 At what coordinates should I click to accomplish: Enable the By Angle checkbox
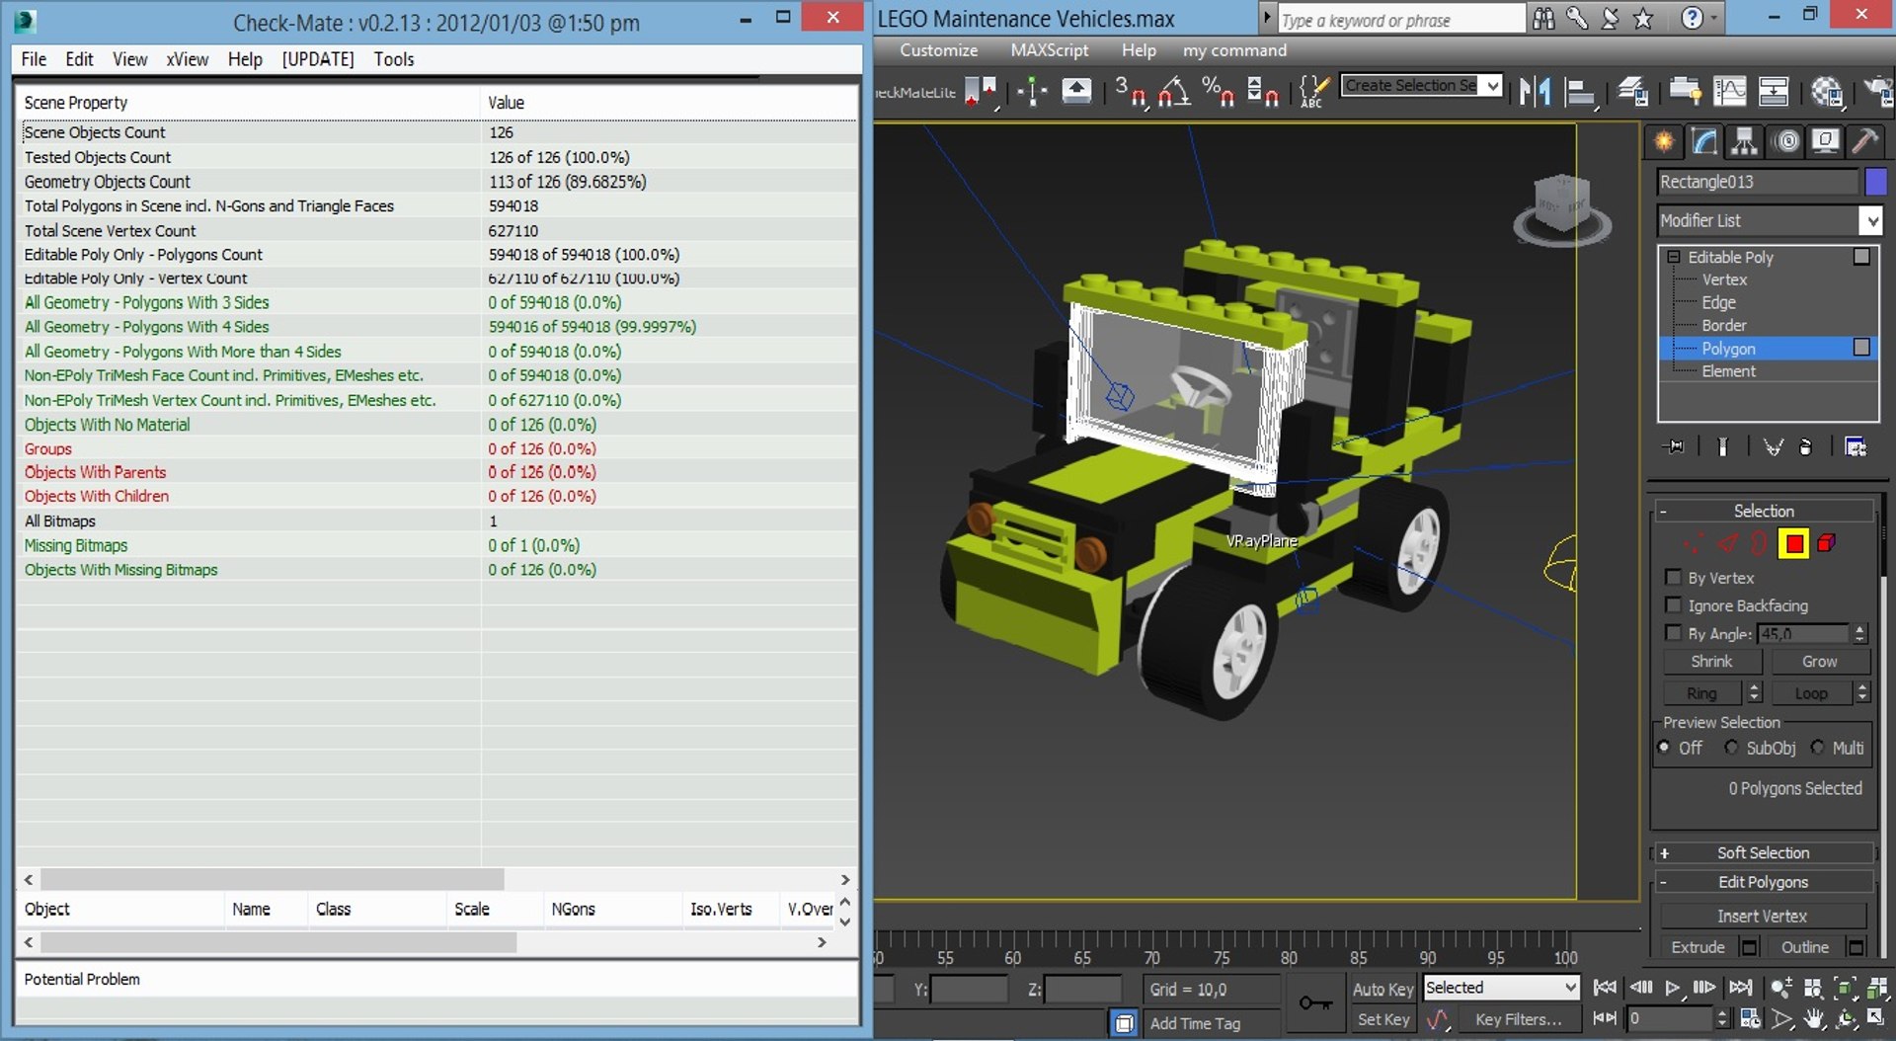(x=1673, y=632)
